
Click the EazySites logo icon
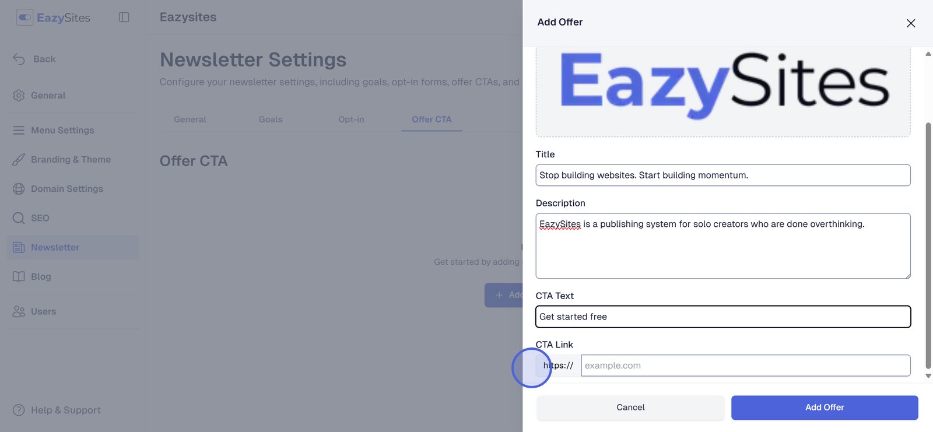pyautogui.click(x=24, y=17)
